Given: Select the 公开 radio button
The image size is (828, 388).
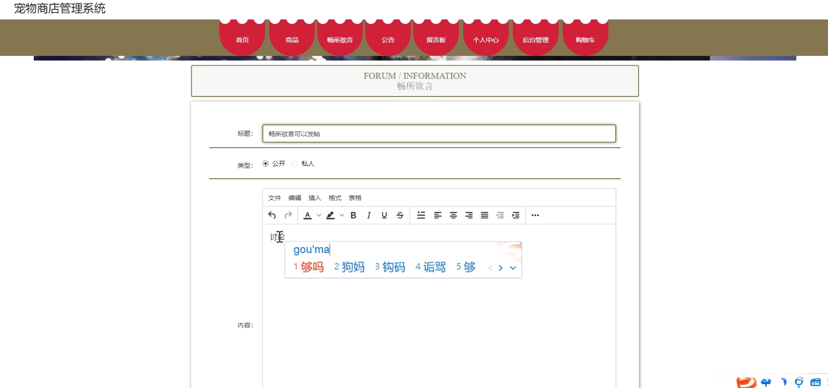Looking at the screenshot, I should click(266, 163).
